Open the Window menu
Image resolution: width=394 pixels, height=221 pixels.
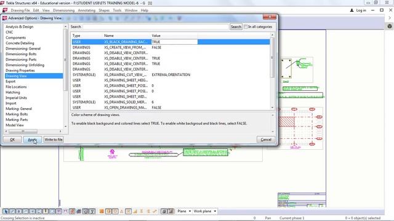click(131, 10)
